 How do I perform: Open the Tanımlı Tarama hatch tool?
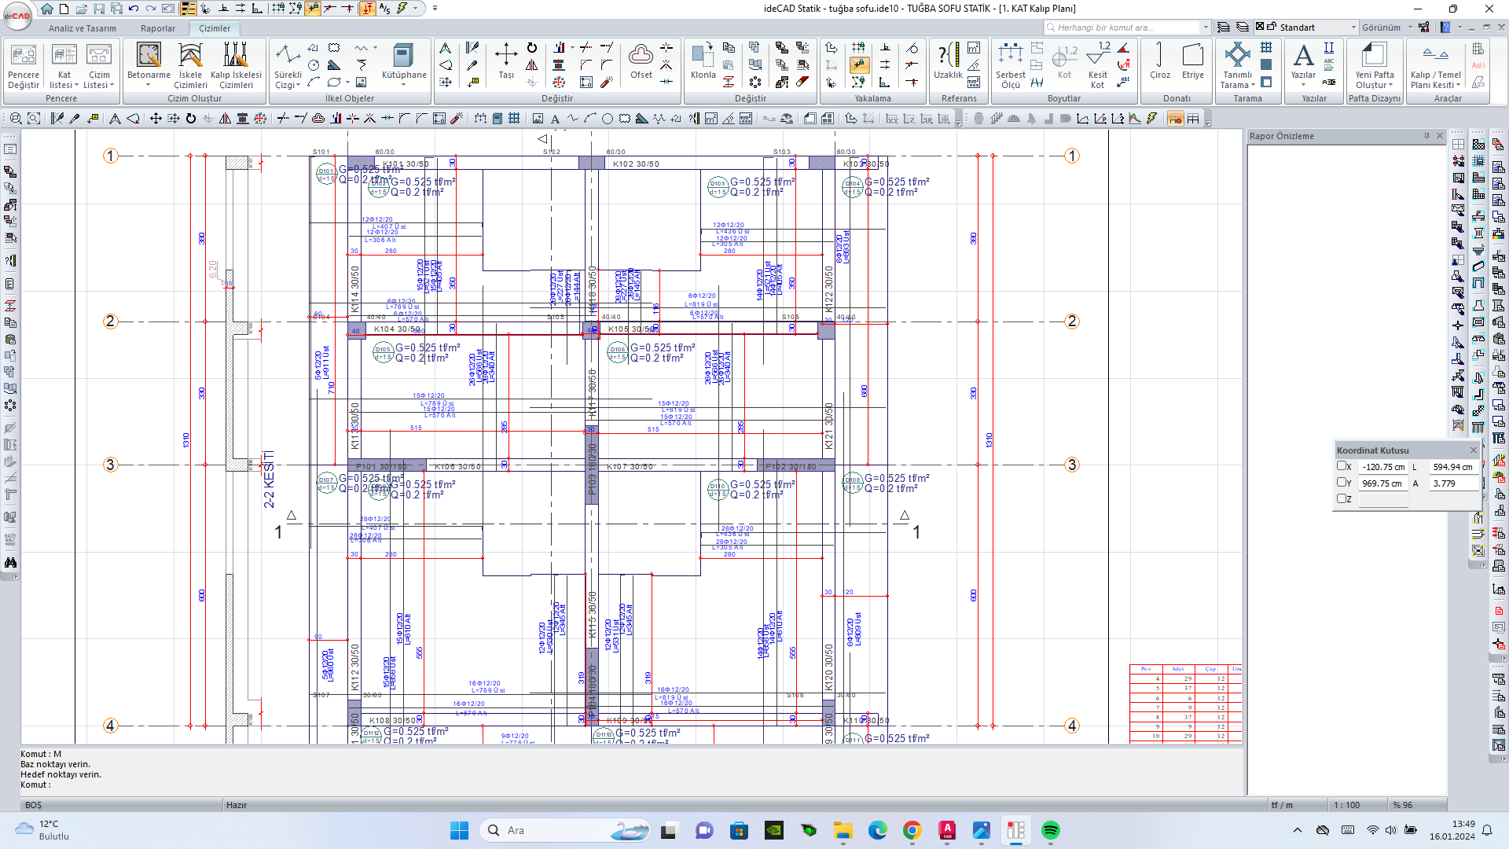tap(1237, 66)
